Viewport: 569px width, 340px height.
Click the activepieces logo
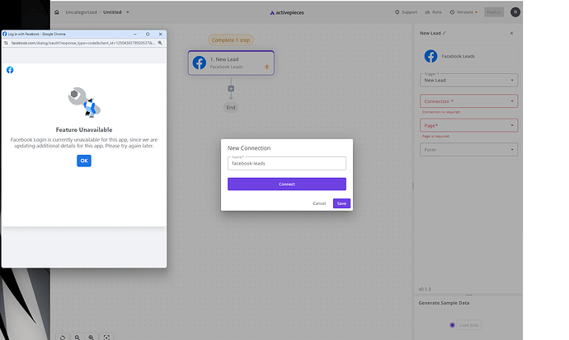(287, 12)
